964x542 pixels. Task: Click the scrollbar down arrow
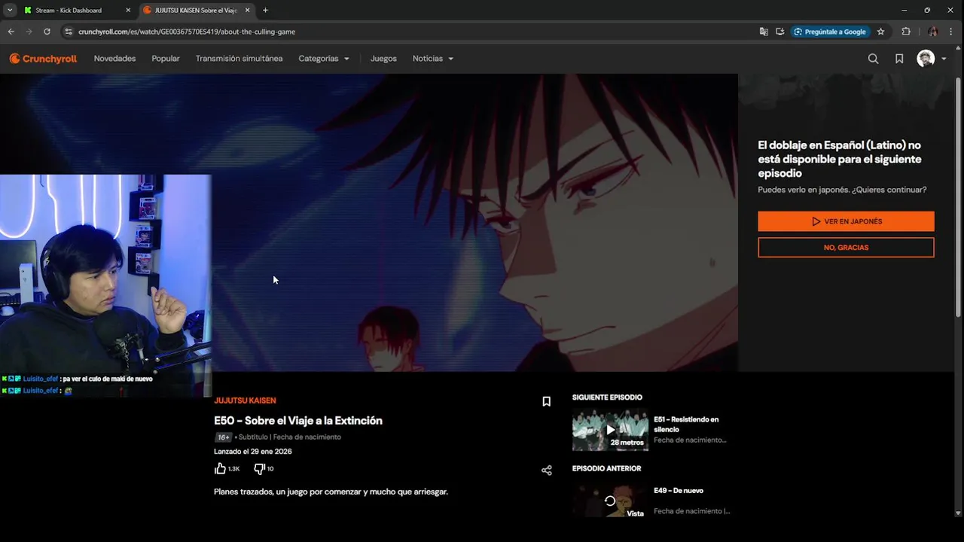tap(958, 513)
